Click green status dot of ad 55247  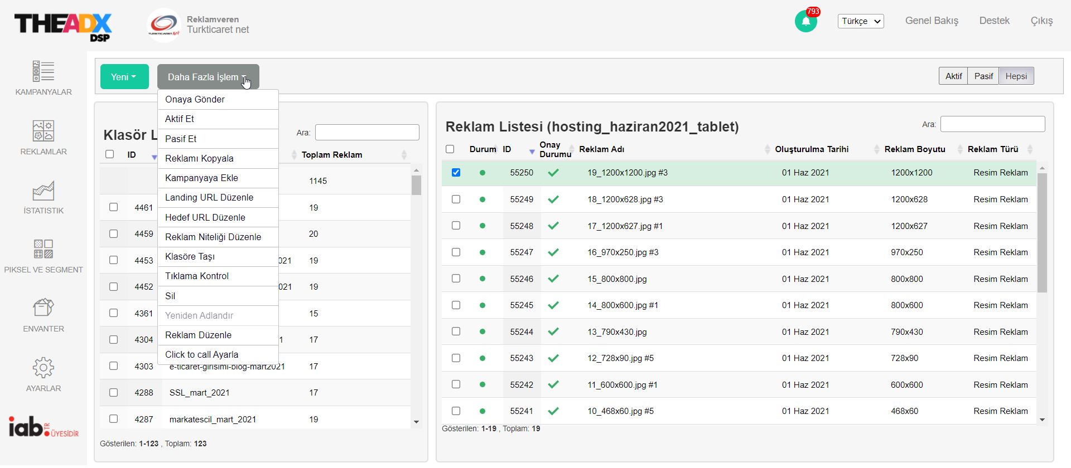[483, 252]
